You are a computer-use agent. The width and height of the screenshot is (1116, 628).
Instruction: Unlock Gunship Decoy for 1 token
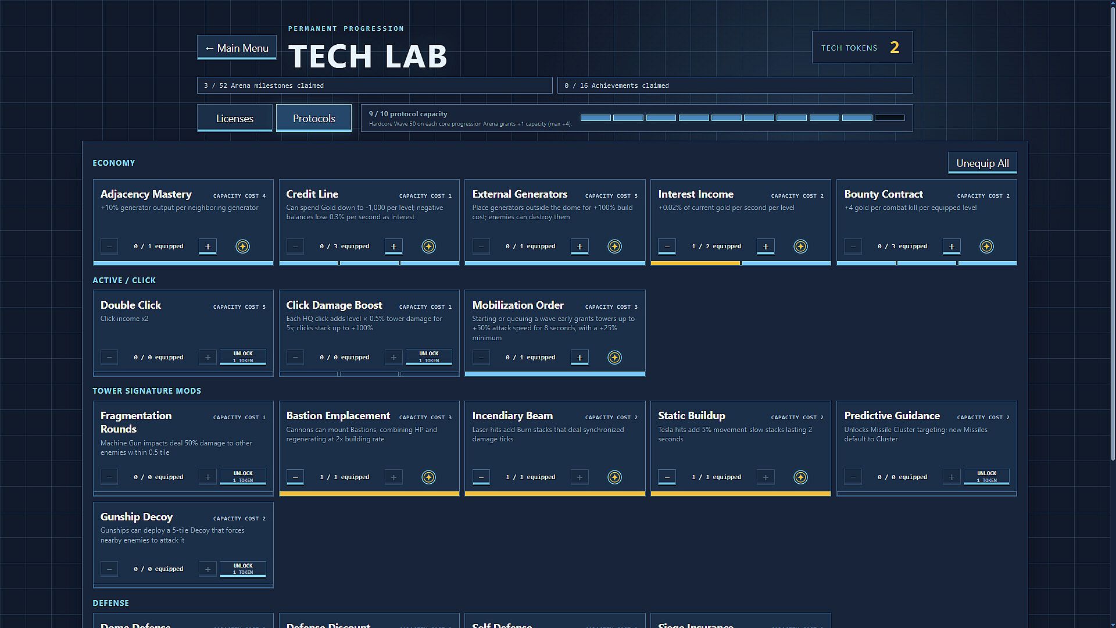tap(243, 569)
